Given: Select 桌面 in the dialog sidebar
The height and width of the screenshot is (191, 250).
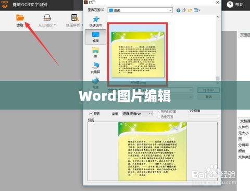Looking at the screenshot, I should point(95,37).
